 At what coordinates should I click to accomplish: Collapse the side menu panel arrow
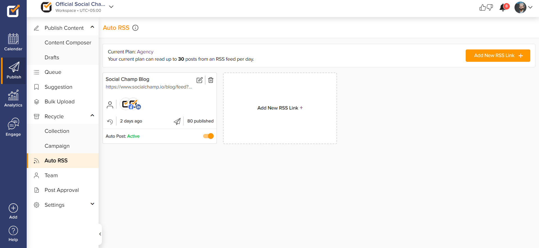(x=100, y=234)
